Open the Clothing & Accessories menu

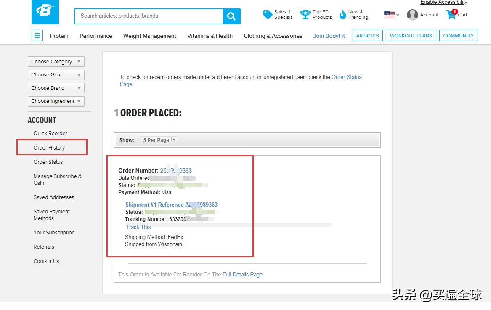coord(273,36)
